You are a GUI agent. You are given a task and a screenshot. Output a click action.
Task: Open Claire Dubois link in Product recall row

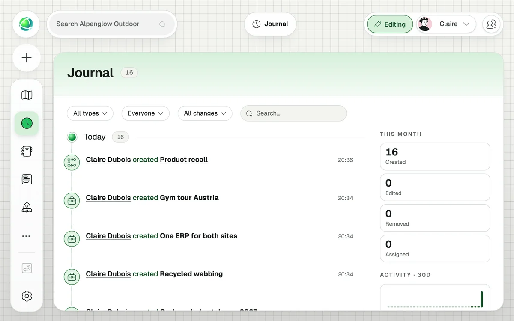(108, 160)
